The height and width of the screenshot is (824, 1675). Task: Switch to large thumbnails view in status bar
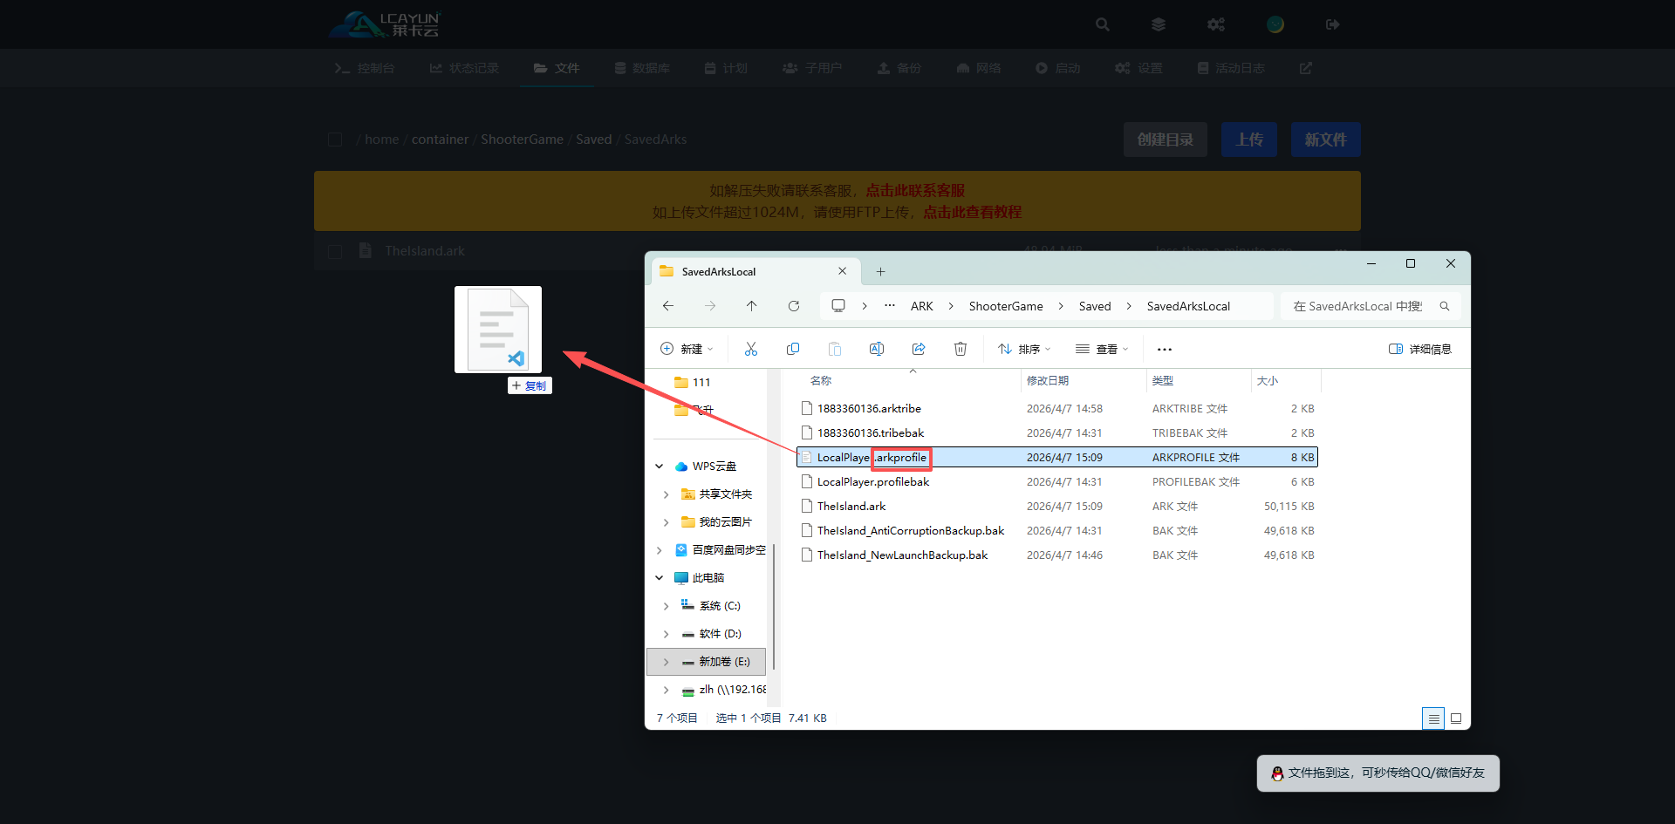point(1455,718)
